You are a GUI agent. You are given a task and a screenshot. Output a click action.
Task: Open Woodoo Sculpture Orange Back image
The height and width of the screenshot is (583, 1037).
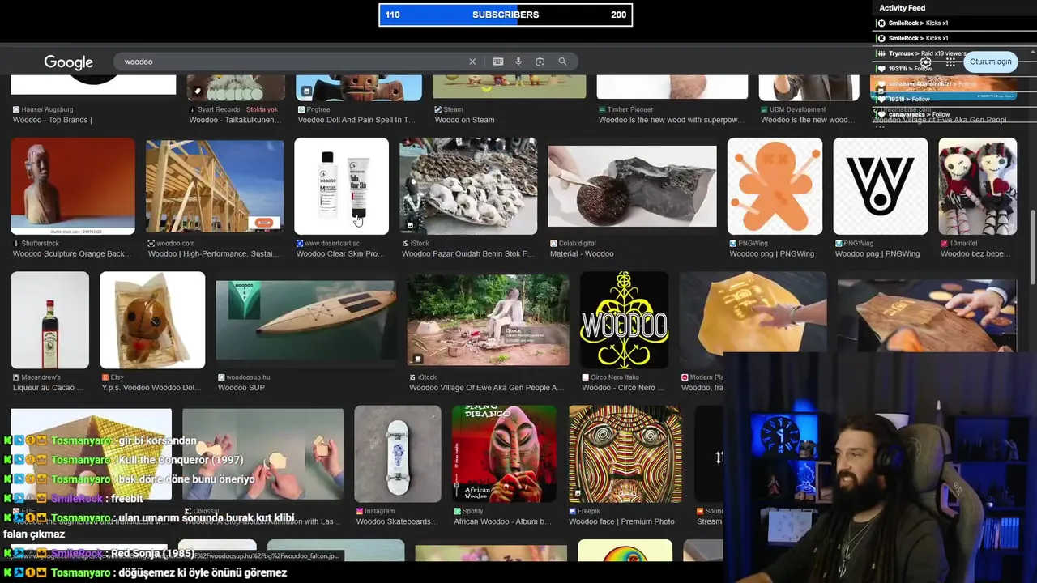[73, 186]
